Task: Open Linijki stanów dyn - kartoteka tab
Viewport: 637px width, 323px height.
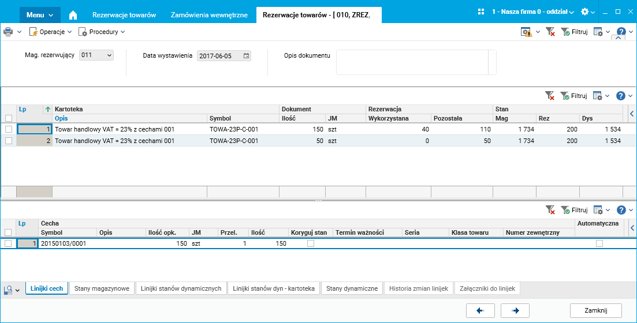Action: tap(274, 288)
